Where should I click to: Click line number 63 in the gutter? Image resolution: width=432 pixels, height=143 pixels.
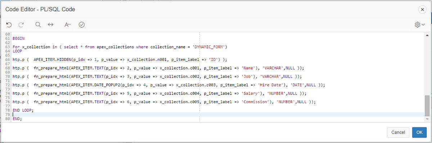8,47
